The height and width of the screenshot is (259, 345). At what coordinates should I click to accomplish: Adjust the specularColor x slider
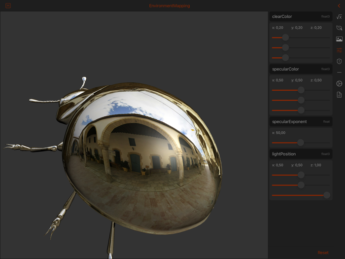click(x=301, y=90)
